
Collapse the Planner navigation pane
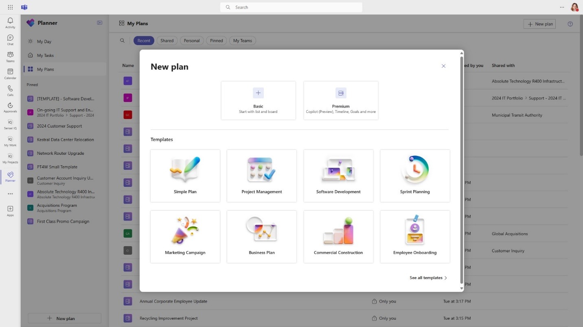[100, 23]
